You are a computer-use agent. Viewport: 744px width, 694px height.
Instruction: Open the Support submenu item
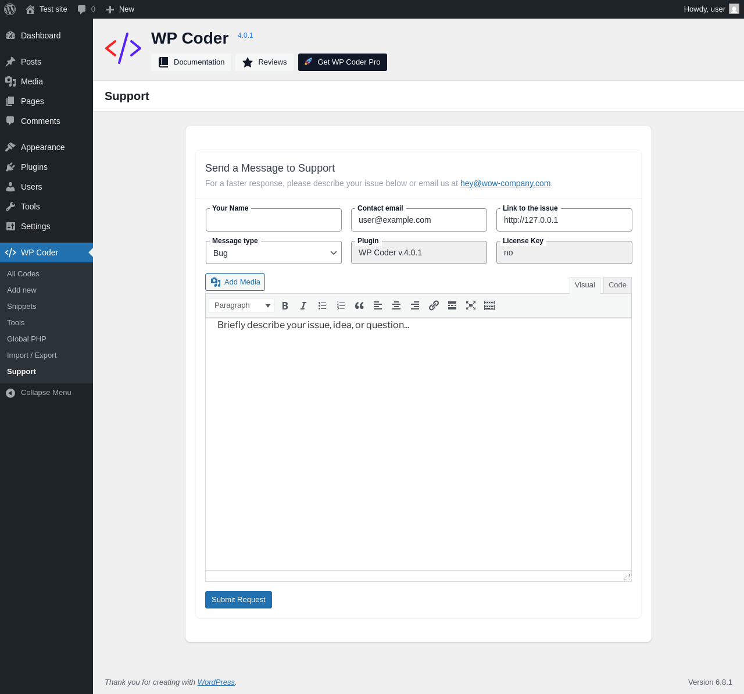[x=46, y=372]
